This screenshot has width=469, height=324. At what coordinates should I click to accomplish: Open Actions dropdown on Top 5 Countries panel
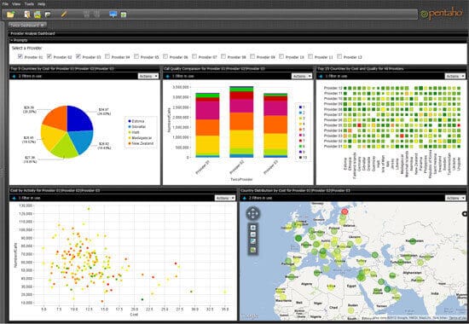click(x=148, y=76)
